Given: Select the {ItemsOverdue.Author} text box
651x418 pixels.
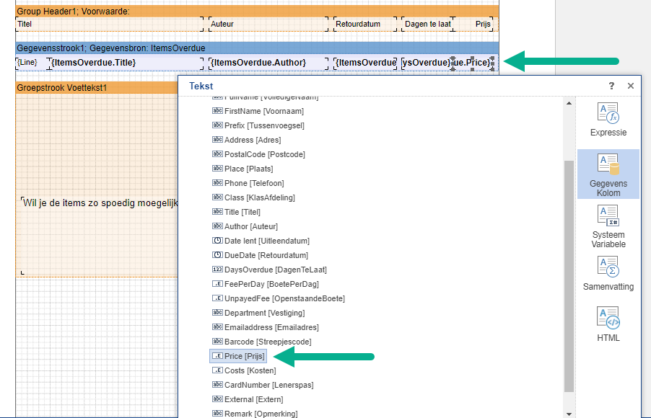Looking at the screenshot, I should [x=258, y=63].
